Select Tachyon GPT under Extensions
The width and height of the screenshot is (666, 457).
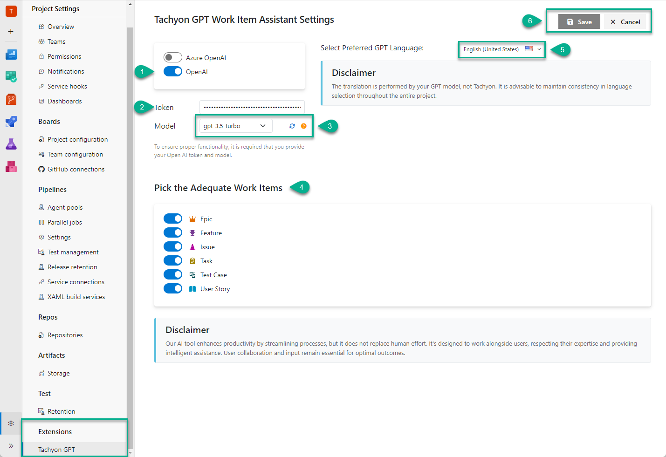click(56, 449)
